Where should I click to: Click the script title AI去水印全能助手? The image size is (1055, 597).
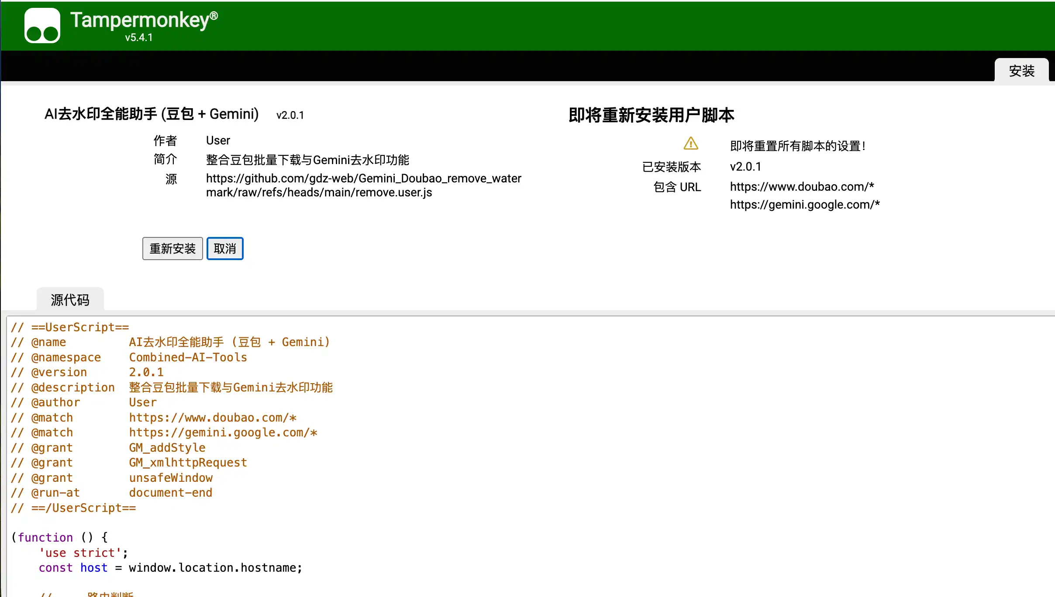[x=152, y=114]
